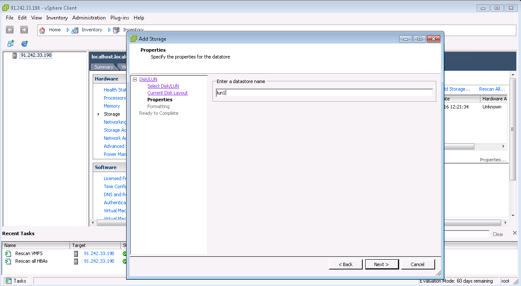Click the Tasks icon in status bar
This screenshot has width=521, height=286.
click(8, 281)
